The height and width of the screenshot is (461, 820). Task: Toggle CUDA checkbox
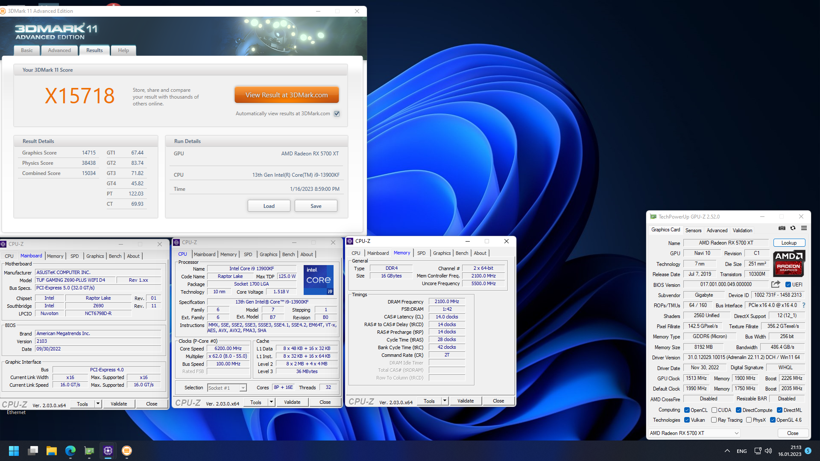click(x=714, y=410)
